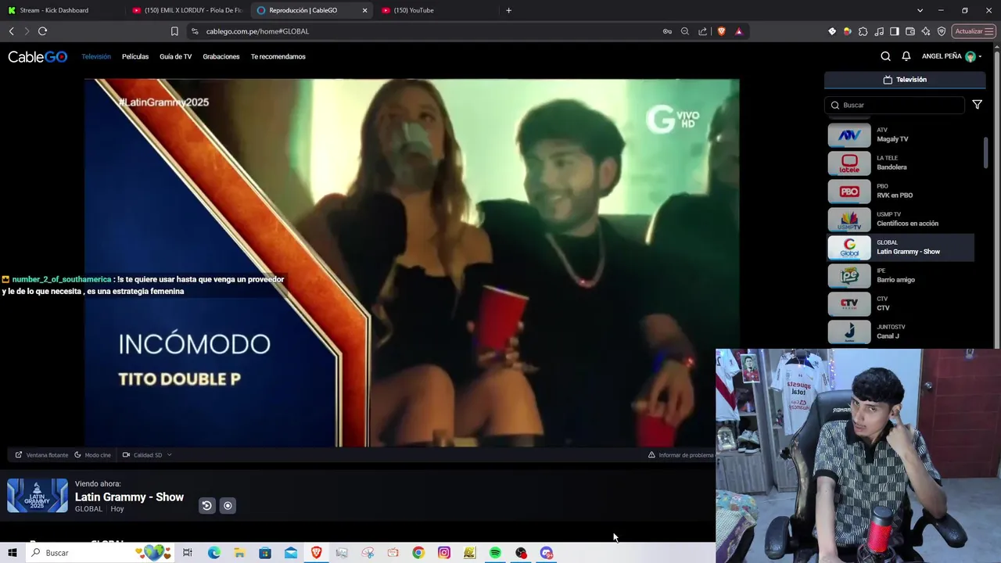Go to Televisión in the top menu

click(x=96, y=56)
